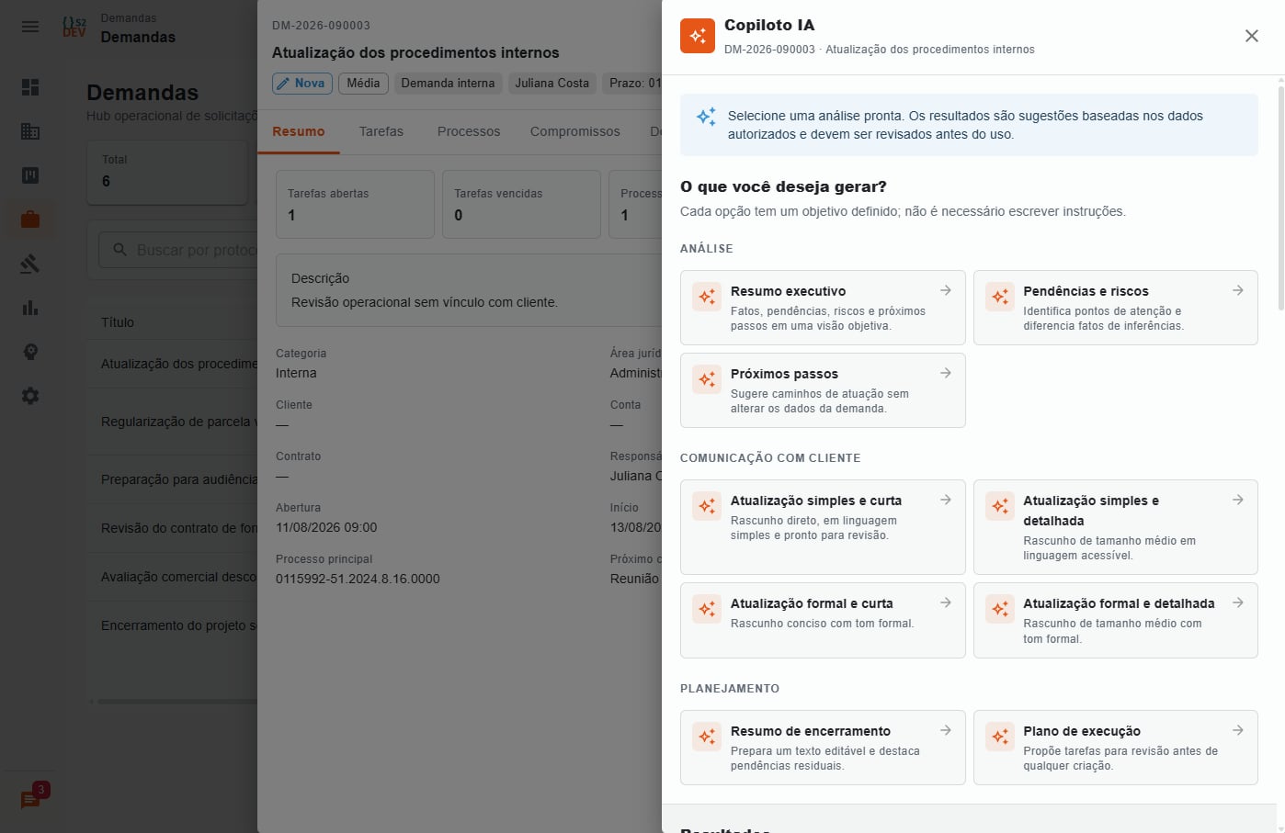Screen dimensions: 1285x833
Task: Click the Resumo de encerramento arrow
Action: point(945,730)
